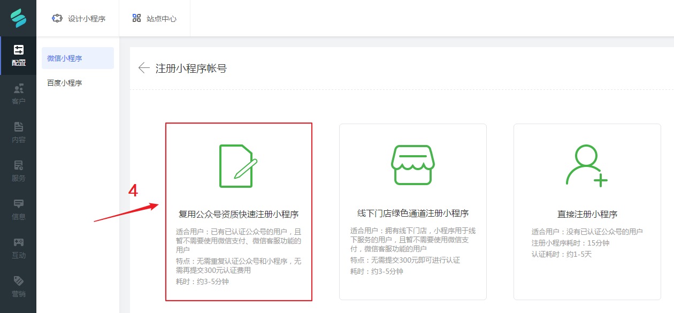
Task: Click the 注册小程序帐号 page title
Action: point(191,68)
